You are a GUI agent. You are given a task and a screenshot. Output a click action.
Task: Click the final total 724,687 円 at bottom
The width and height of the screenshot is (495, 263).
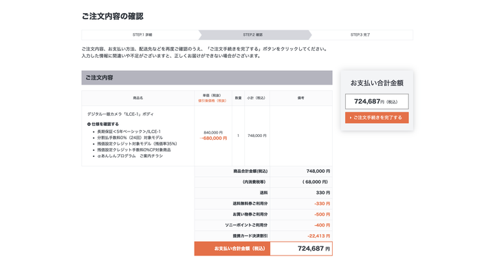click(313, 249)
